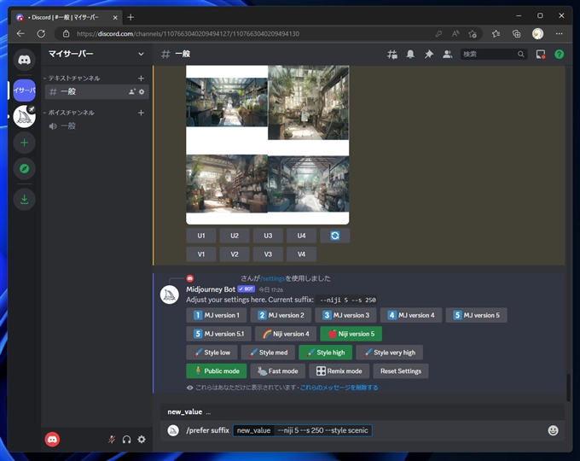Reload the page in browser
This screenshot has width=580, height=461.
click(x=41, y=33)
